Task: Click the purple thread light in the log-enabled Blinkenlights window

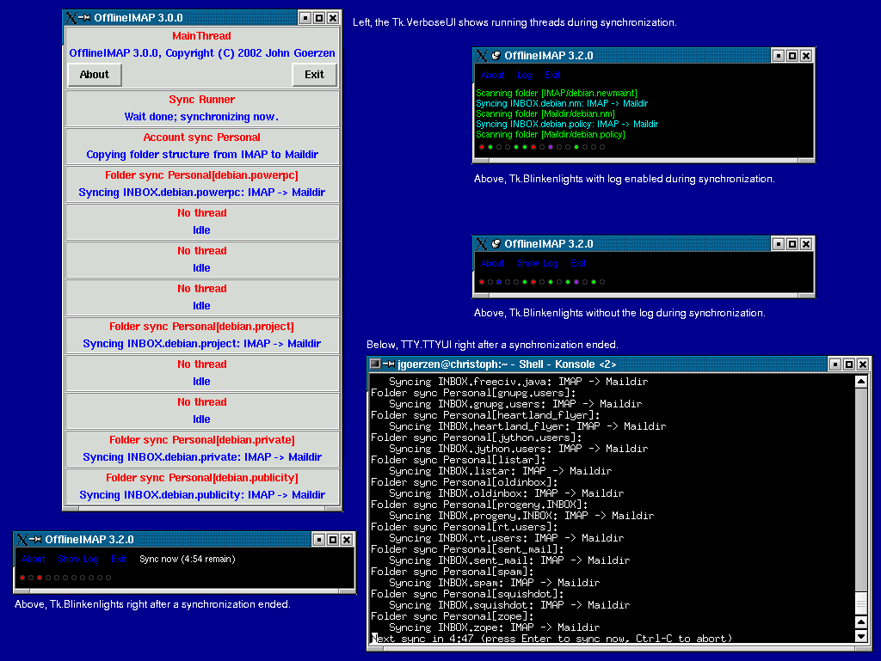Action: click(x=551, y=147)
